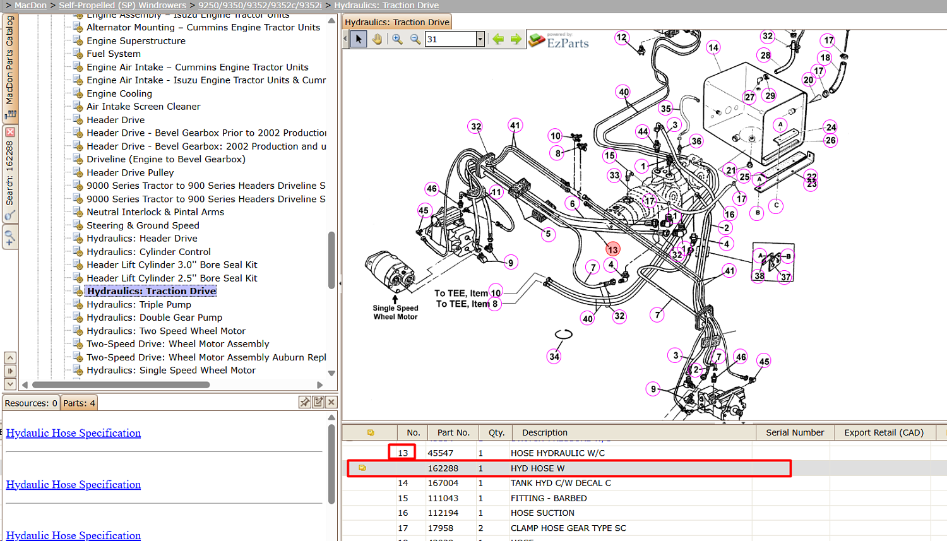The height and width of the screenshot is (541, 947).
Task: Click callout 13 highlighted in the diagram
Action: [612, 249]
